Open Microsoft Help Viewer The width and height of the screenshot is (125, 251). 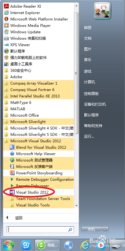pyautogui.click(x=38, y=154)
